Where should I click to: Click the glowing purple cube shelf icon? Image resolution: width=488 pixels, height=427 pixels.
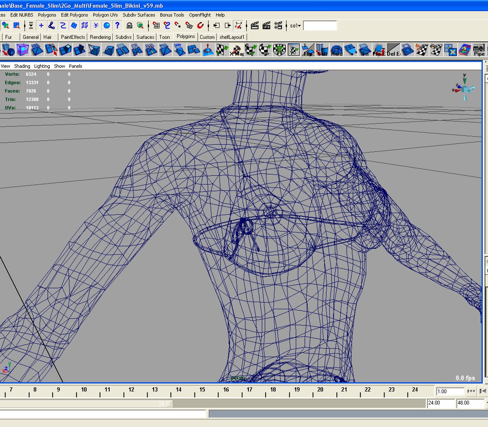(23, 50)
